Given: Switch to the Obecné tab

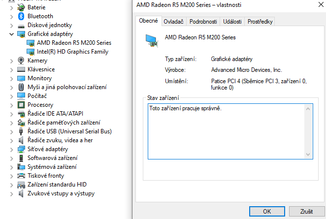Looking at the screenshot, I should [x=148, y=21].
